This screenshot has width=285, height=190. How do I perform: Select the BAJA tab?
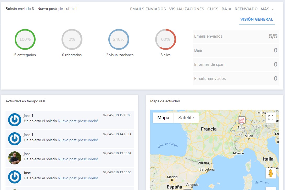226,9
